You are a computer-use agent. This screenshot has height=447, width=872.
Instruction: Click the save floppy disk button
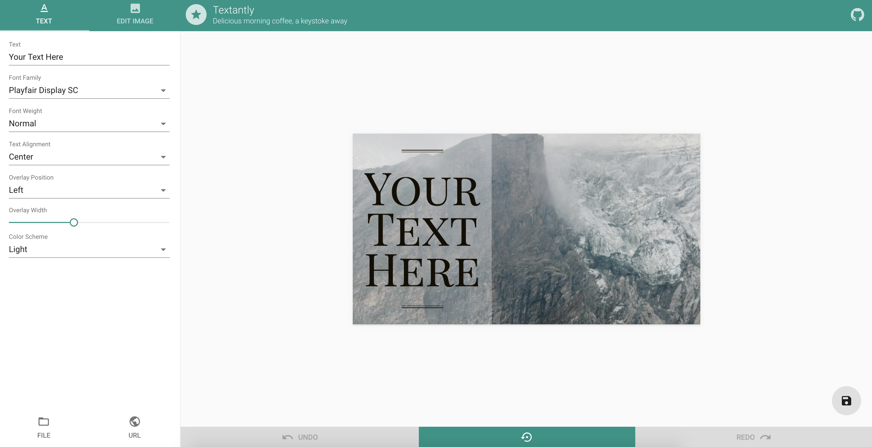tap(846, 401)
